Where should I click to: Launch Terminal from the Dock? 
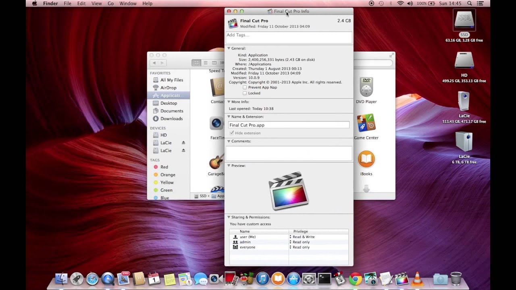click(325, 279)
